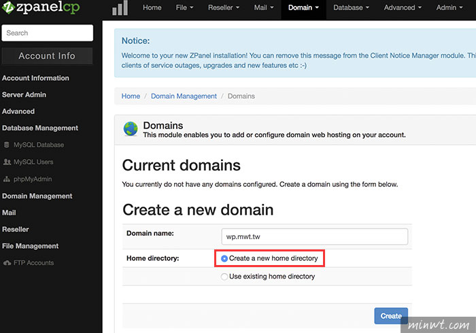Open Domain Management sidebar section
Image resolution: width=476 pixels, height=333 pixels.
coord(37,196)
